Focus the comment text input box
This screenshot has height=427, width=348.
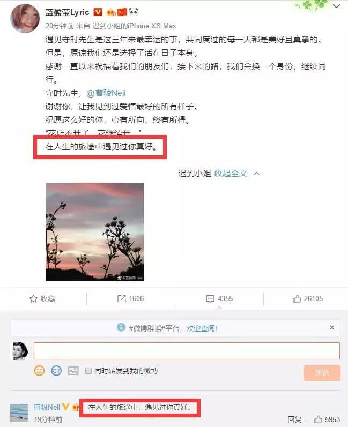tap(187, 351)
